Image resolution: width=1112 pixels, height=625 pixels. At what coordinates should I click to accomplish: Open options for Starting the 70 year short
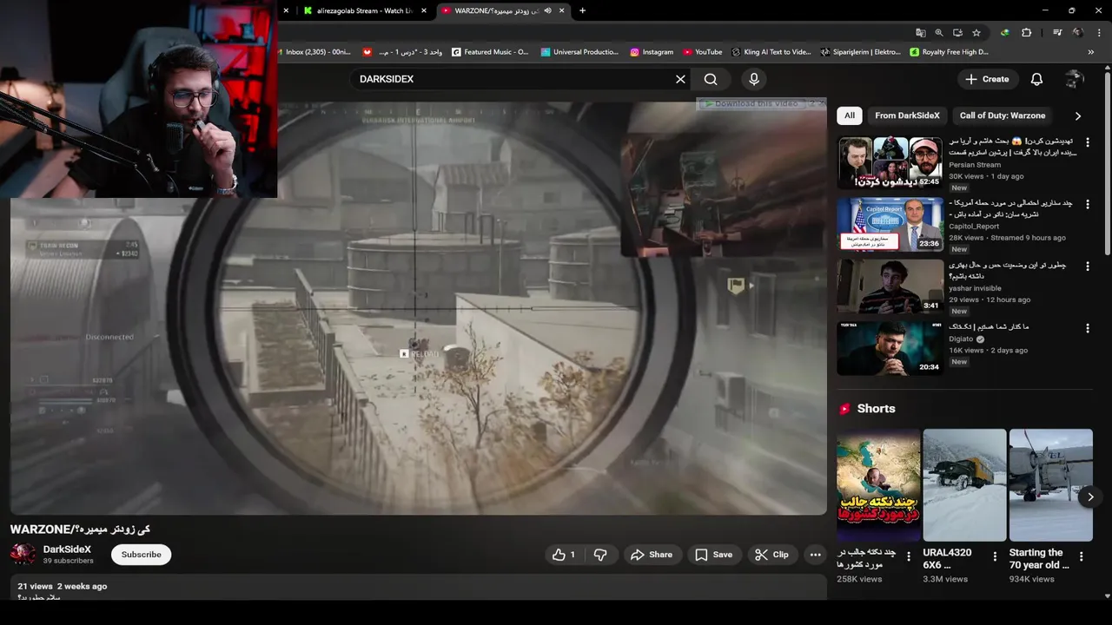click(x=1081, y=556)
